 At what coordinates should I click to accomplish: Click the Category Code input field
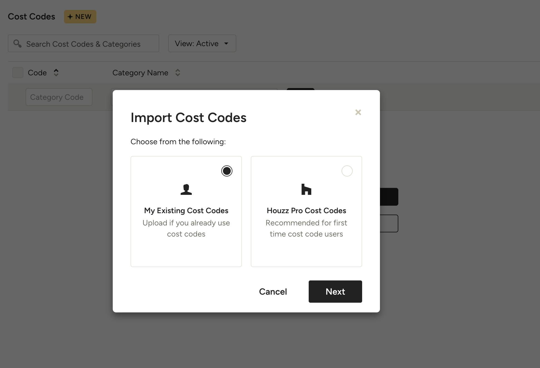click(x=59, y=97)
